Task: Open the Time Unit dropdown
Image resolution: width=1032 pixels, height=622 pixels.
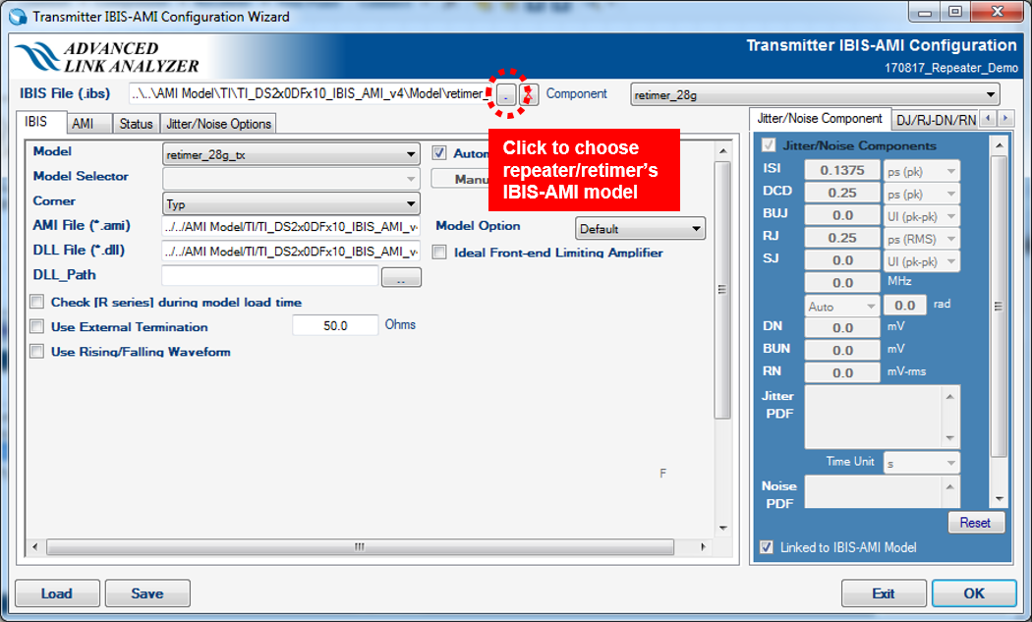Action: tap(922, 464)
